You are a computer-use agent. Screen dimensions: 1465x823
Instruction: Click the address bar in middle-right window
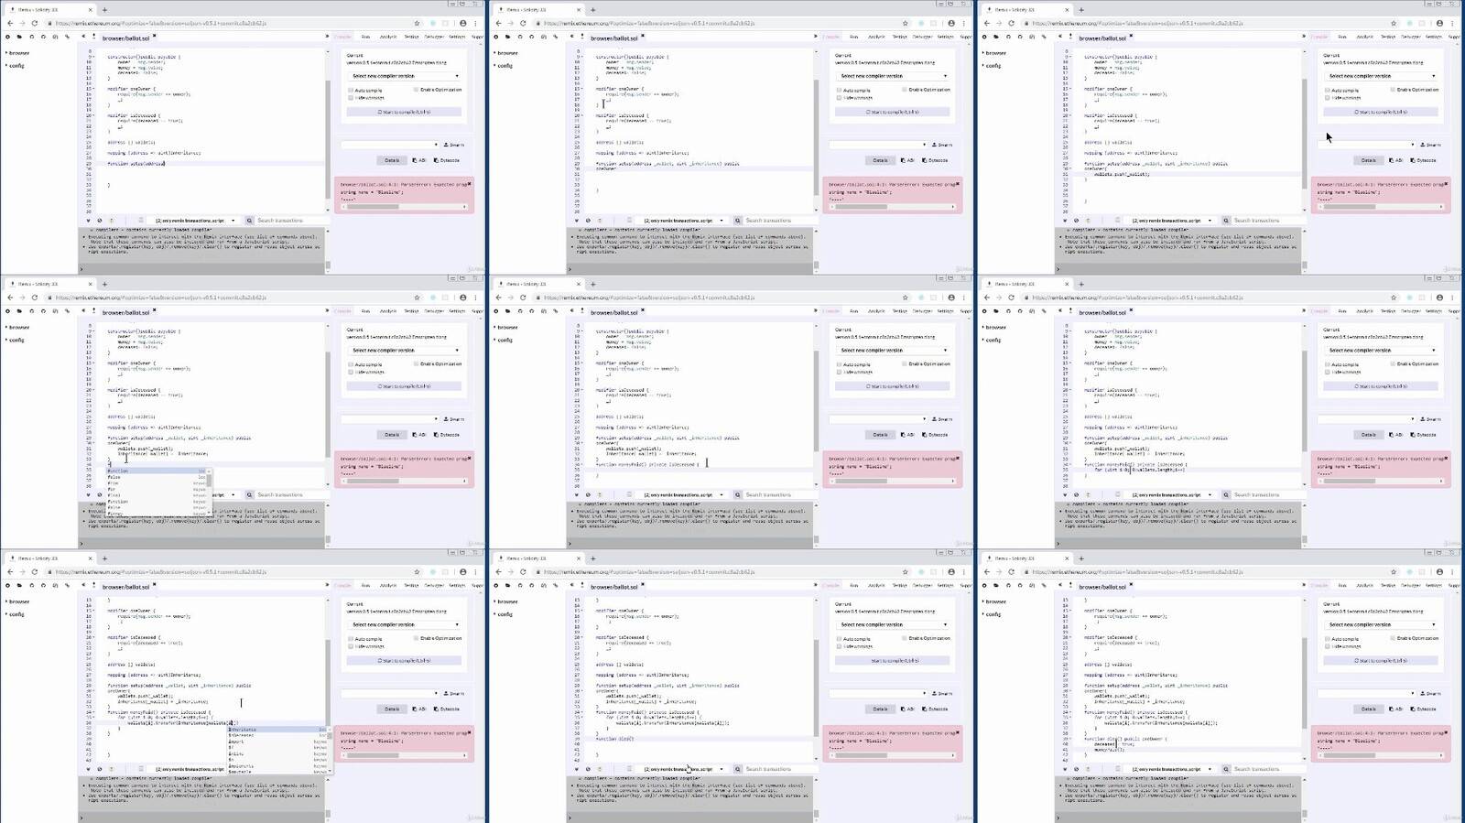pos(1208,298)
